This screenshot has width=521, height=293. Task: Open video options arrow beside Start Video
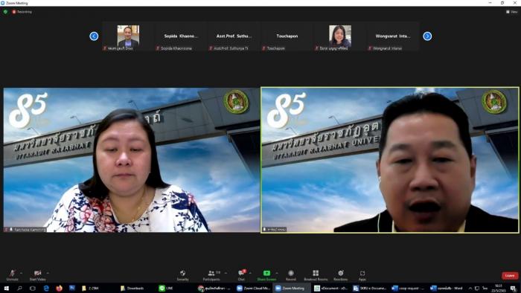click(x=48, y=273)
